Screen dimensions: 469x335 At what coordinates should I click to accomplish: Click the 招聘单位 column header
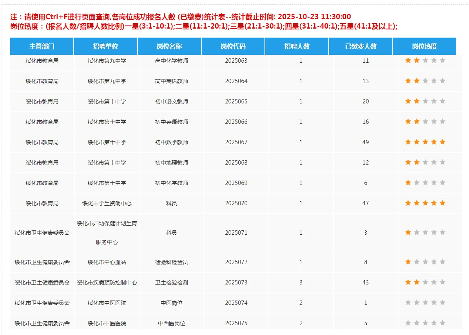point(105,46)
